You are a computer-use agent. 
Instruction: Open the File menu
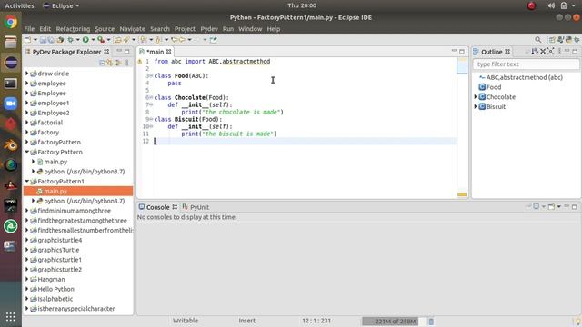point(29,28)
